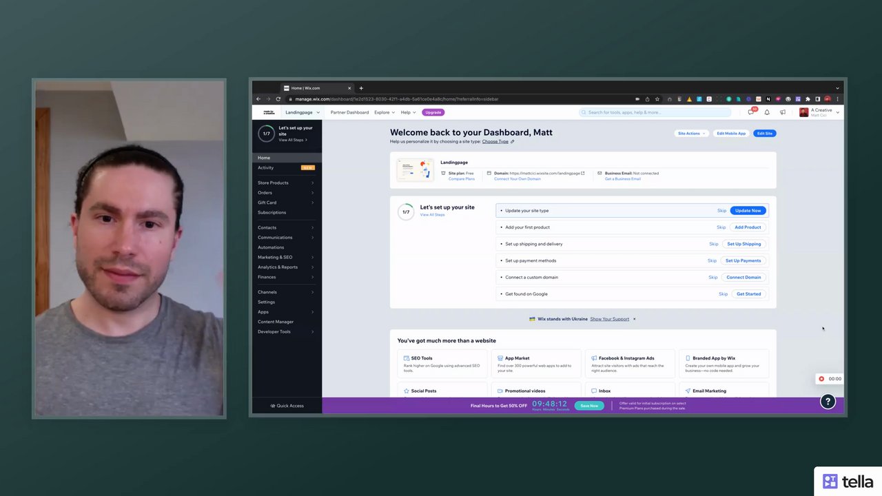This screenshot has width=882, height=496.
Task: Bookmark page with the star icon
Action: [x=657, y=99]
